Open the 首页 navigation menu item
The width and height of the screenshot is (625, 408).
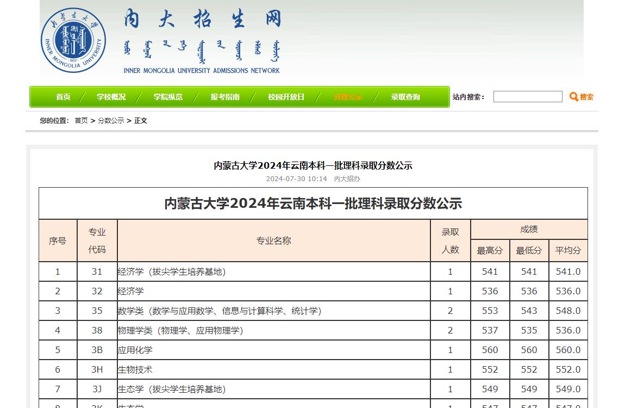tap(64, 97)
